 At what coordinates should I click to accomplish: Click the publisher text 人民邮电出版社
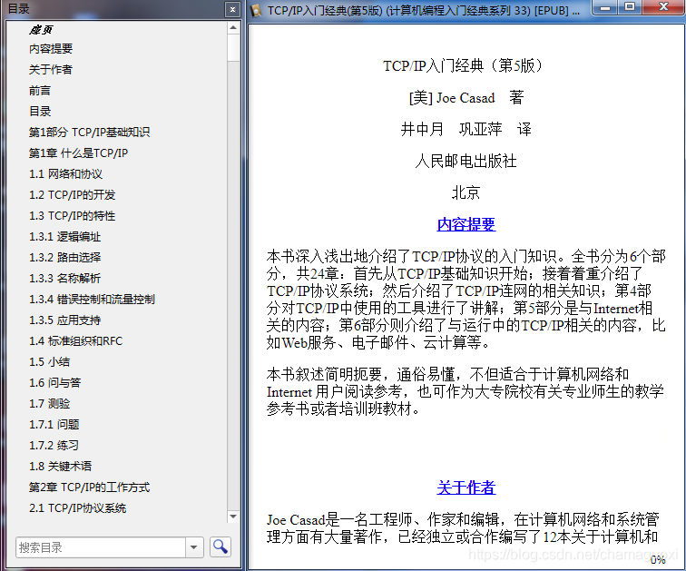[465, 161]
